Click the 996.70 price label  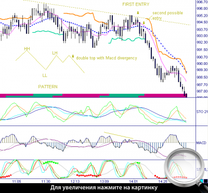click(202, 2)
